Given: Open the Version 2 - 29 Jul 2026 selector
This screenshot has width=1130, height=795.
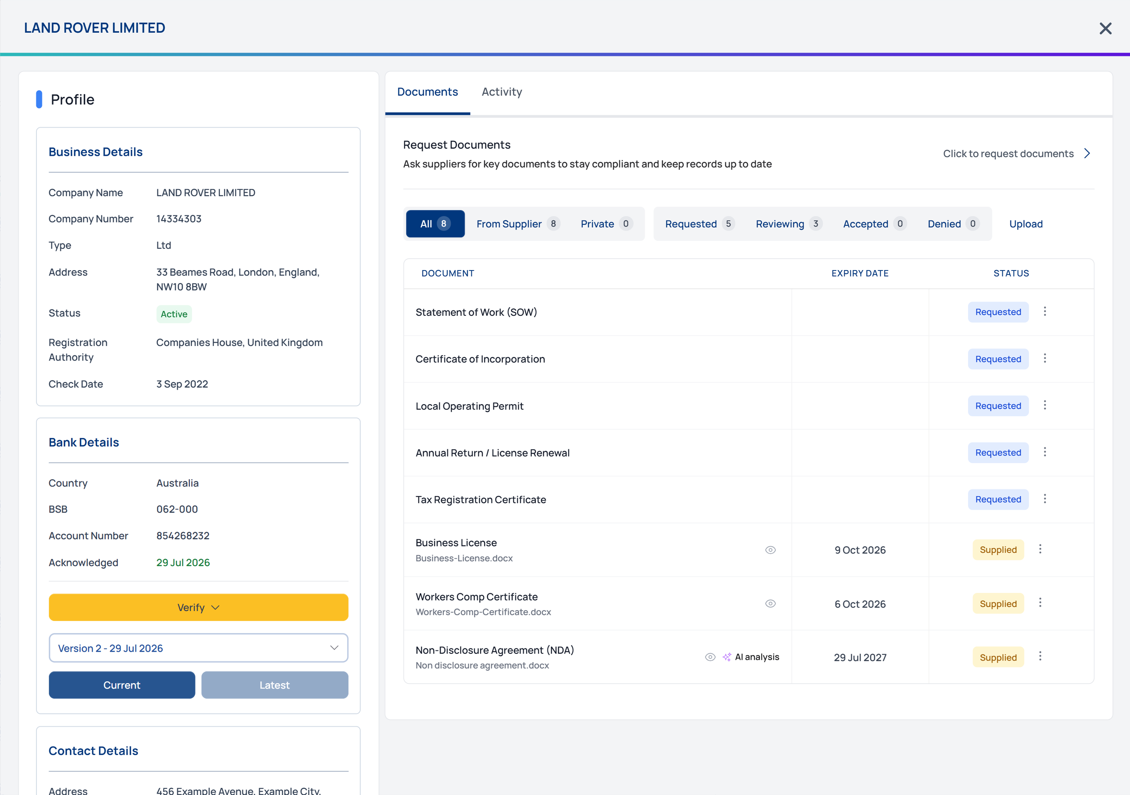Looking at the screenshot, I should [x=198, y=648].
